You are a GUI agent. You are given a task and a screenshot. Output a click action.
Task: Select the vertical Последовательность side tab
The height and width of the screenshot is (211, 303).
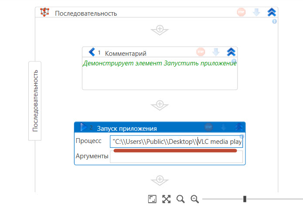36,101
